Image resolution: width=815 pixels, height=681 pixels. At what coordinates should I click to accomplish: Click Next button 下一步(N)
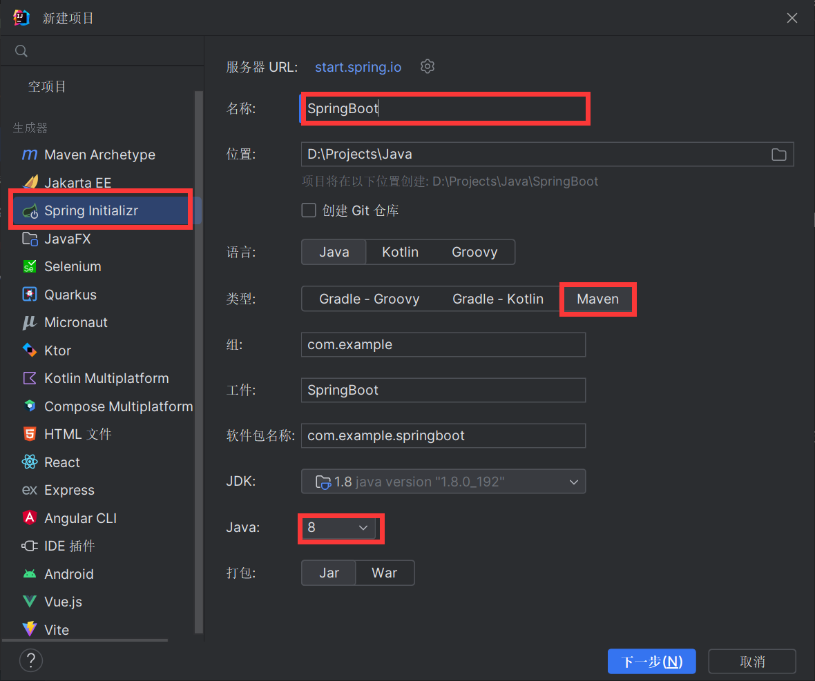pyautogui.click(x=652, y=661)
